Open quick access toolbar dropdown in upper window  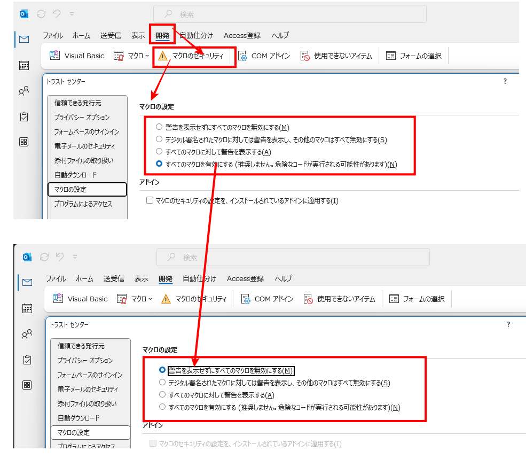coord(72,14)
